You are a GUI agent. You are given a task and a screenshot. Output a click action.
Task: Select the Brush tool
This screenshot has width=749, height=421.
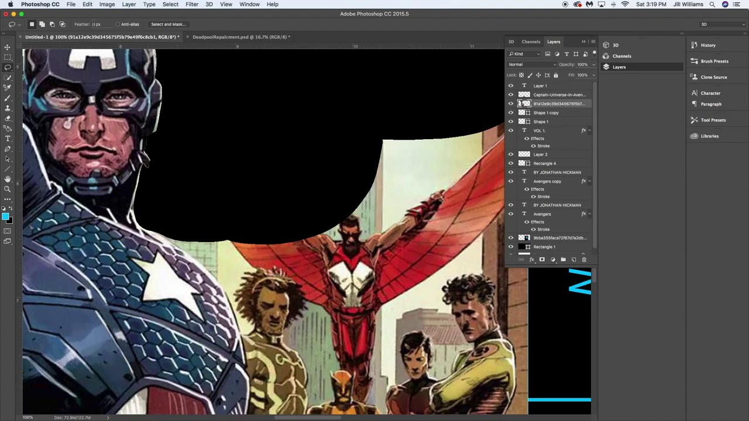point(8,98)
